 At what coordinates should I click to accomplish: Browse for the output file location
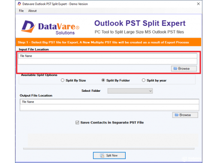point(185,115)
